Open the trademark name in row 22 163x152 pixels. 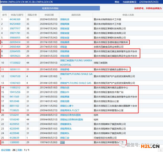tap(66, 124)
